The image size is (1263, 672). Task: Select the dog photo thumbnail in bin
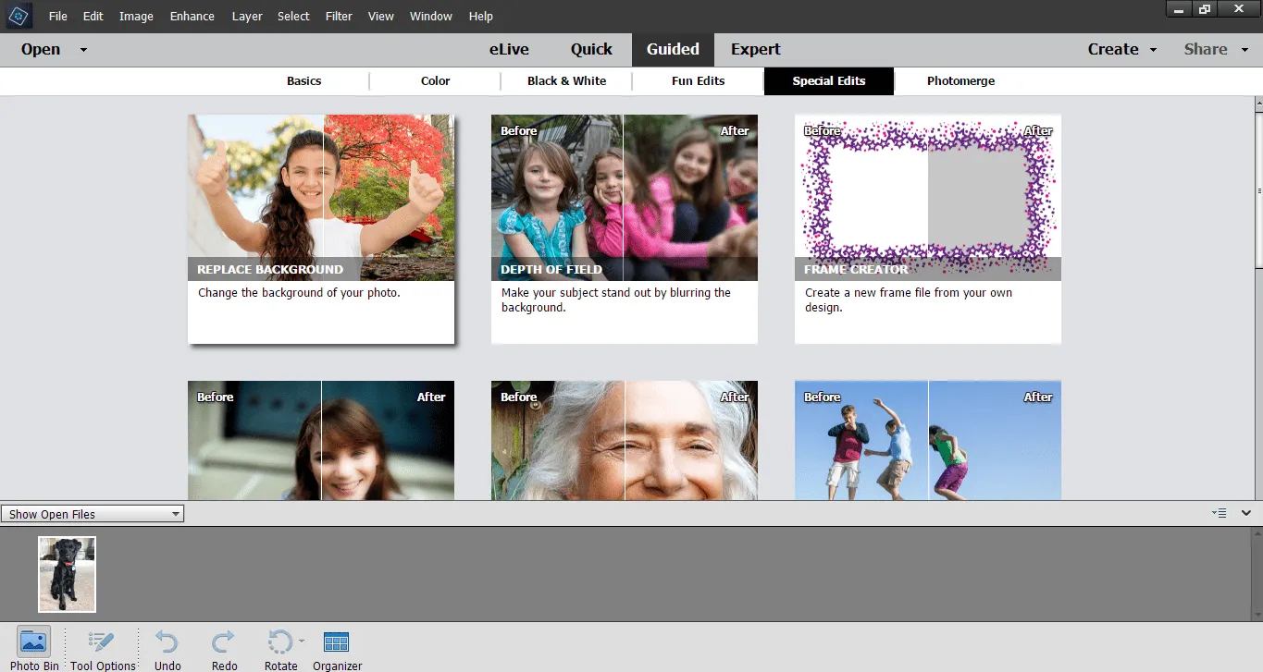(67, 574)
